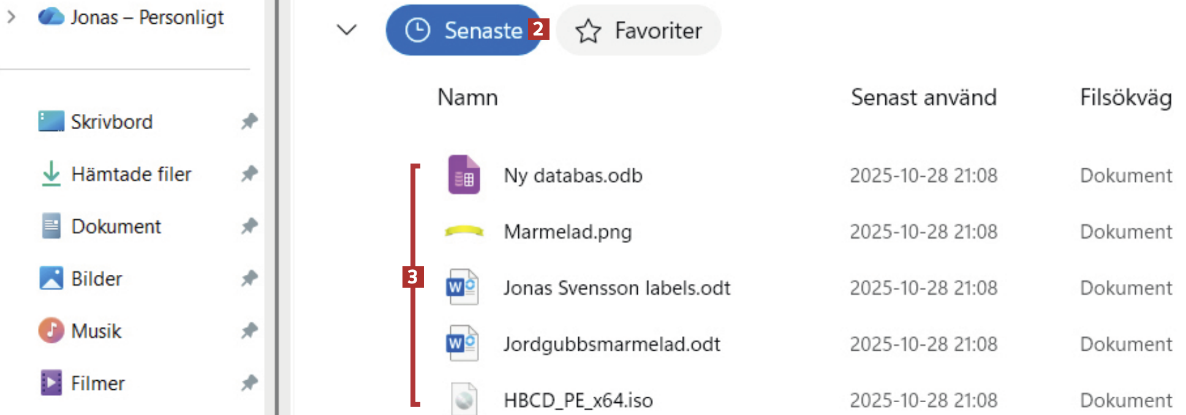Unpin Skrivbord using its pin icon
The height and width of the screenshot is (415, 1186).
tap(249, 121)
